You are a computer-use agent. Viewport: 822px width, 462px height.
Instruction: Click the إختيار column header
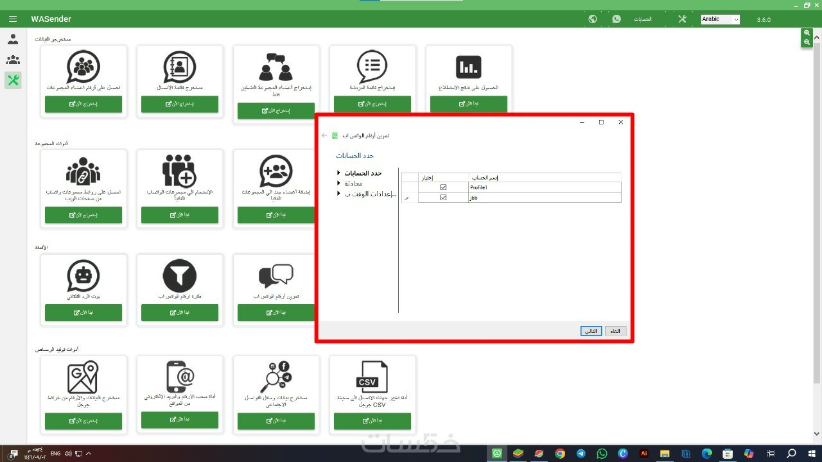click(x=443, y=178)
